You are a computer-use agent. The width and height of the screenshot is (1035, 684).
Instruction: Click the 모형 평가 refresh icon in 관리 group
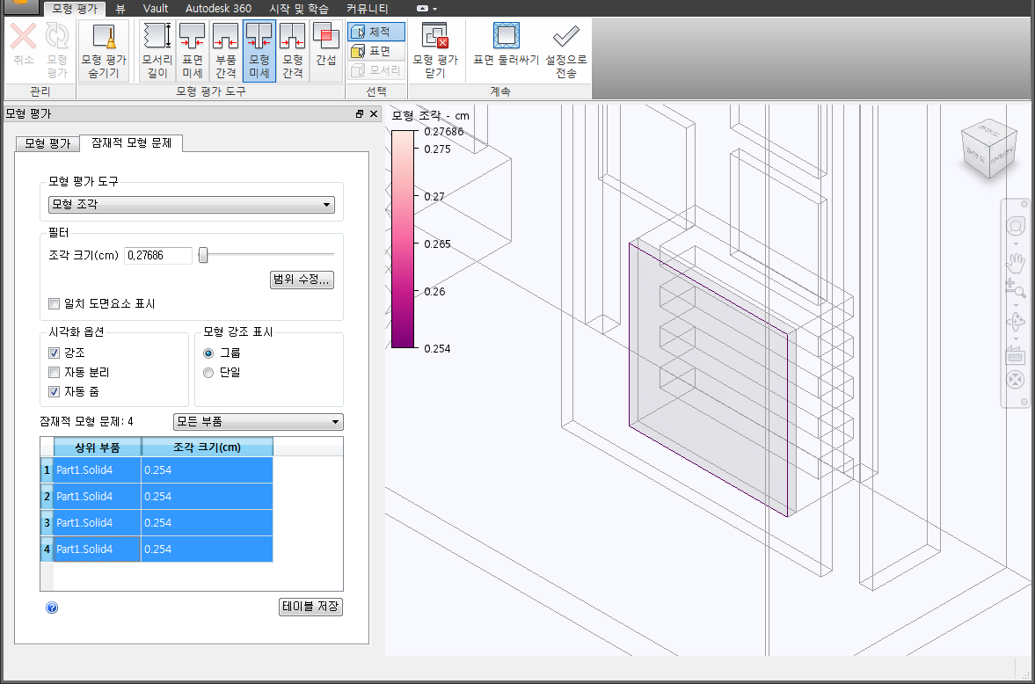(x=57, y=36)
